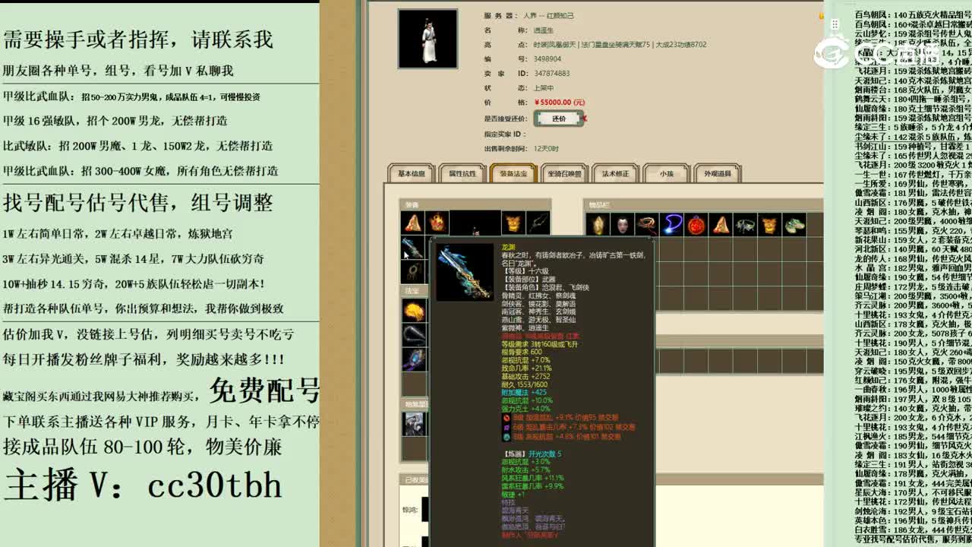Select the seller ID 347874883
Viewport: 972px width, 547px height.
pos(552,73)
